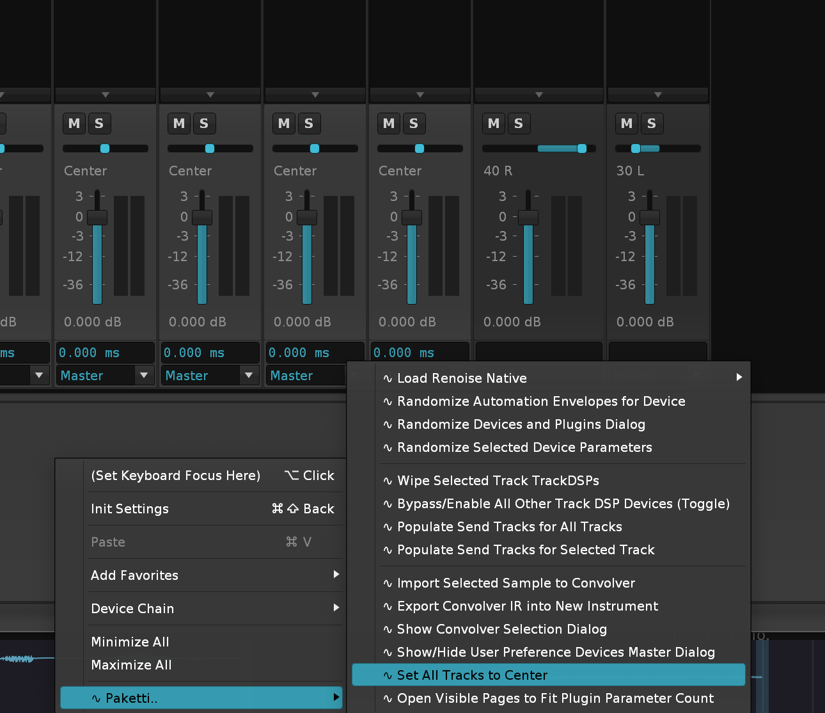825x713 pixels.
Task: Click the collapse arrow above the 40 R track
Action: tap(539, 95)
